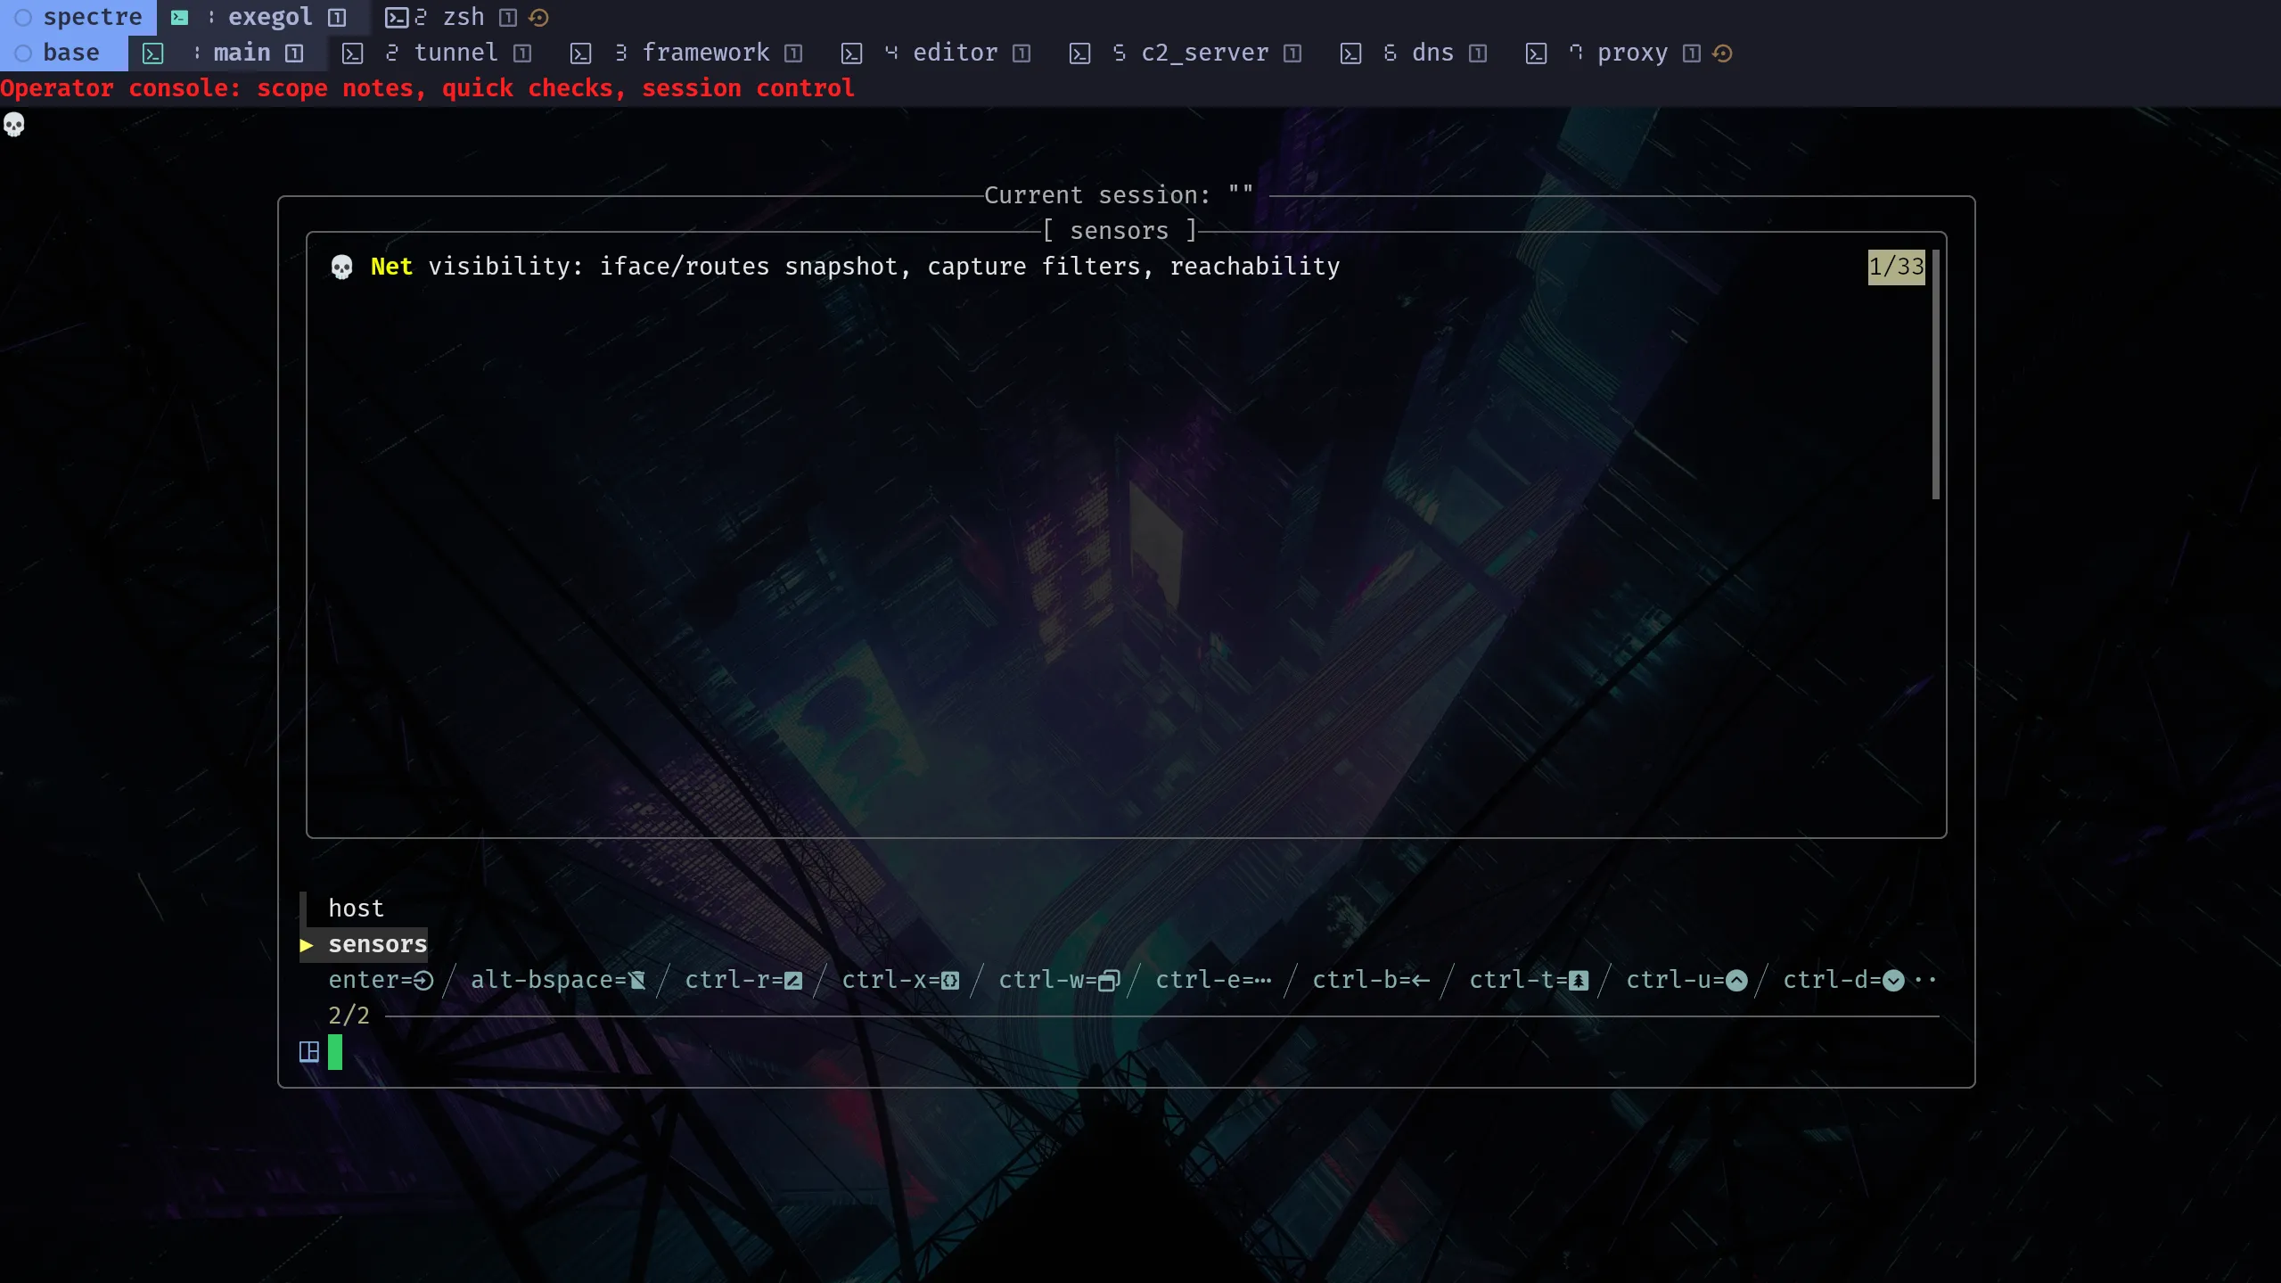
Task: Click the pane layout icon at the picker's bottom-left
Action: 308,1052
